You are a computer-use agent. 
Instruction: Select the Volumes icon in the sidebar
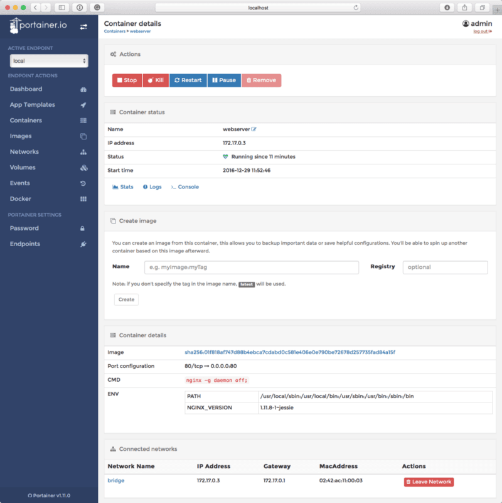pyautogui.click(x=83, y=167)
